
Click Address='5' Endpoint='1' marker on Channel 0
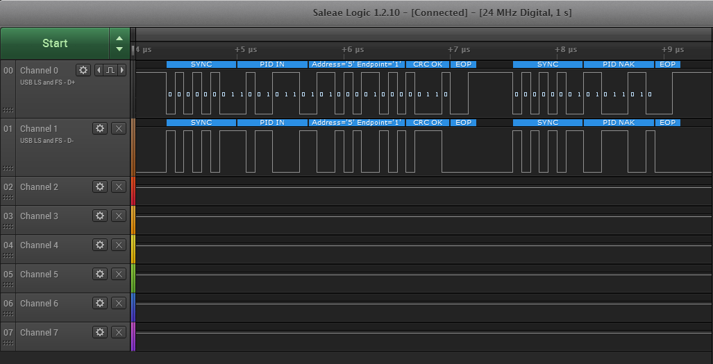357,64
